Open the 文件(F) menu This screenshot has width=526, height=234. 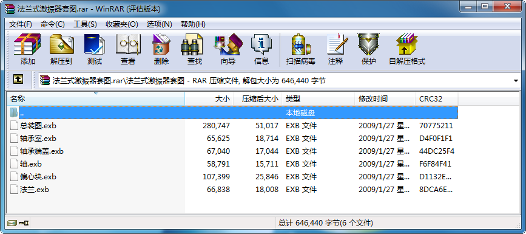click(20, 24)
